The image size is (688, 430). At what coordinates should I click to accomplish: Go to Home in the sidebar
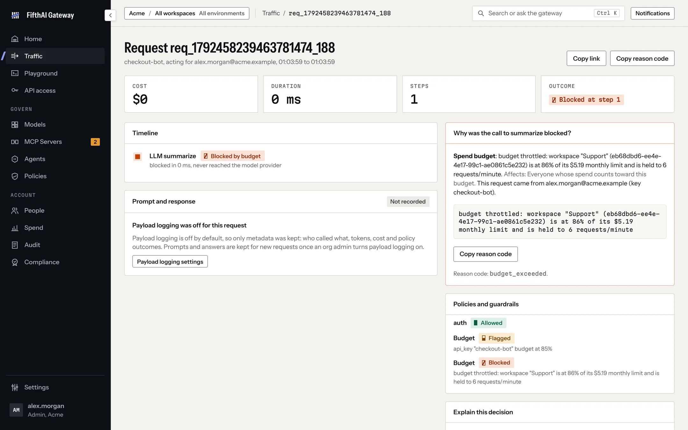coord(55,39)
